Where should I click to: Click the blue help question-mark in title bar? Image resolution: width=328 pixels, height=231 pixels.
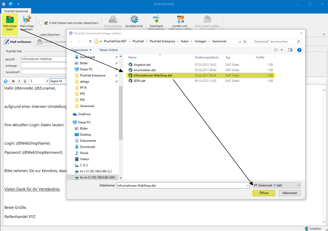[10, 4]
